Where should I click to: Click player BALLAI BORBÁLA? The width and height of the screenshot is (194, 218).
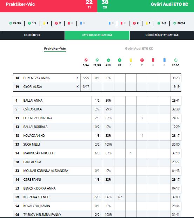[x=35, y=127]
